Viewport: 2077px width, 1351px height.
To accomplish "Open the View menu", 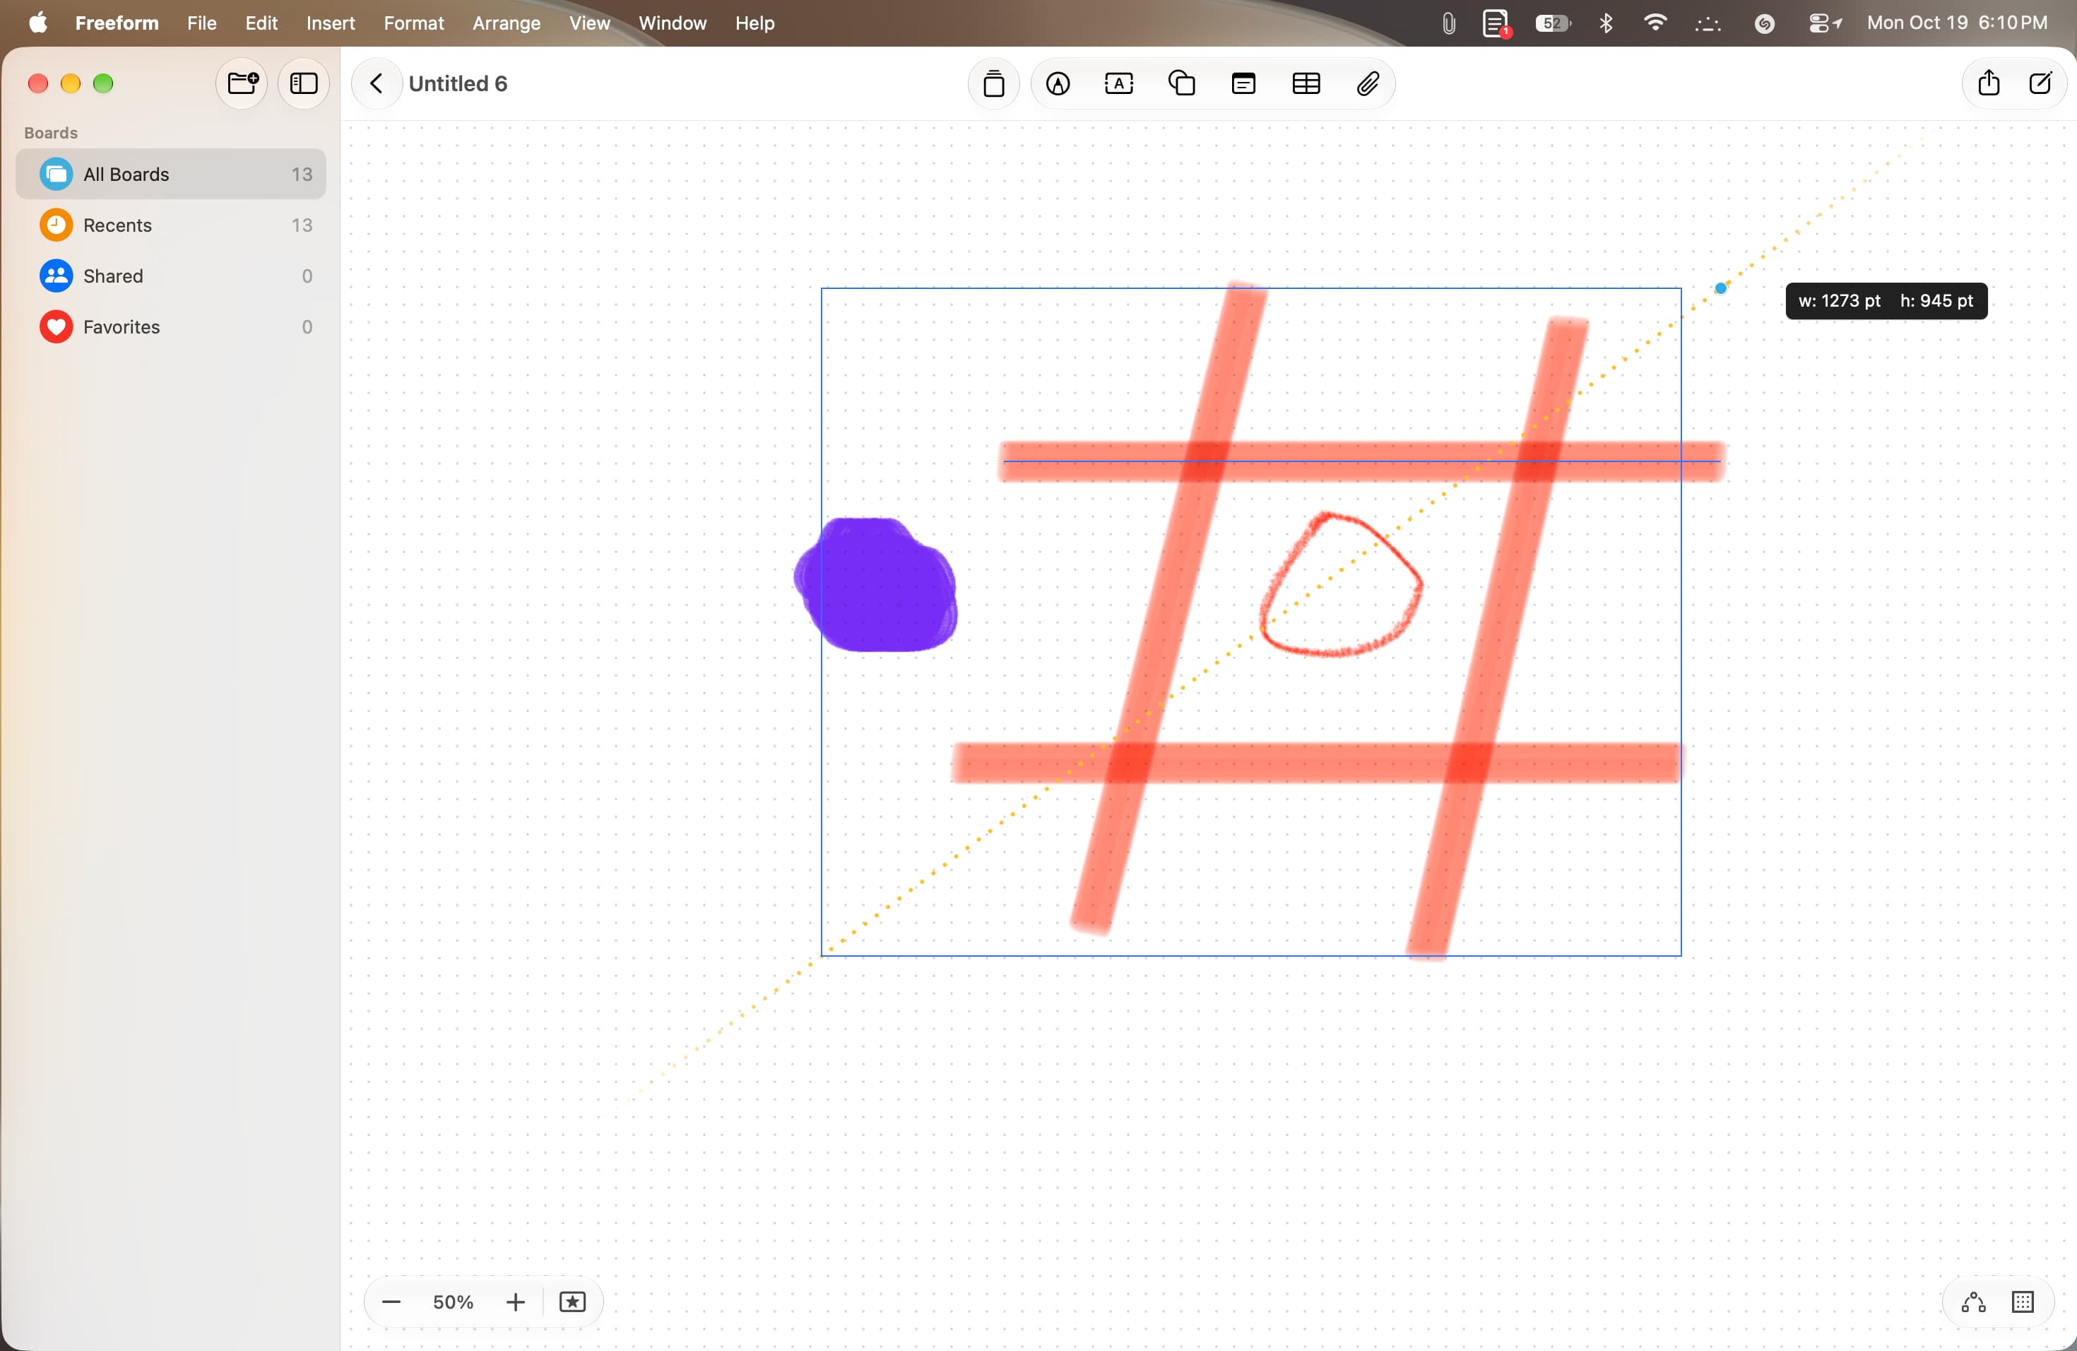I will [x=589, y=23].
